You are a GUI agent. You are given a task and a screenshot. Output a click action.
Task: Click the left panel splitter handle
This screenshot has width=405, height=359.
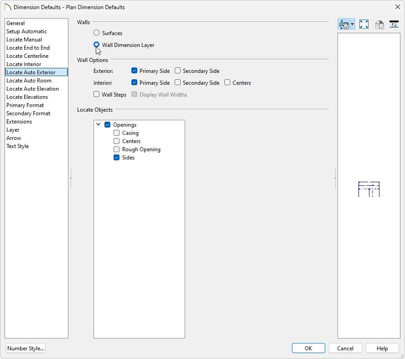point(71,178)
